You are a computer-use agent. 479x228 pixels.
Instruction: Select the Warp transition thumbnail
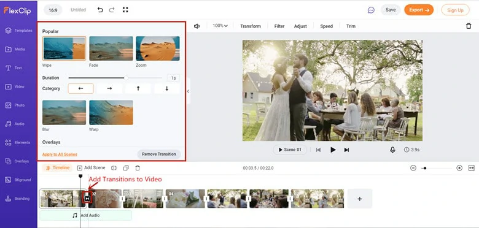pos(111,113)
